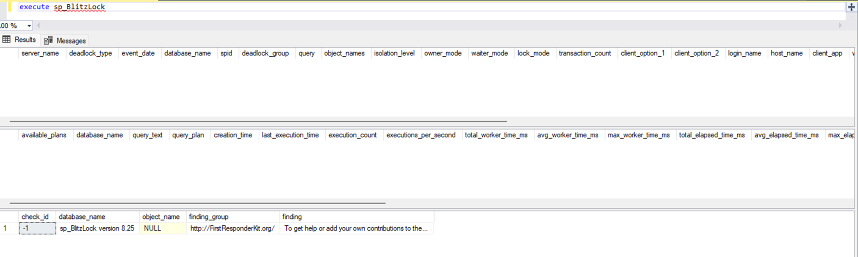The image size is (858, 257).
Task: Click the deadlock_type column header
Action: point(91,53)
